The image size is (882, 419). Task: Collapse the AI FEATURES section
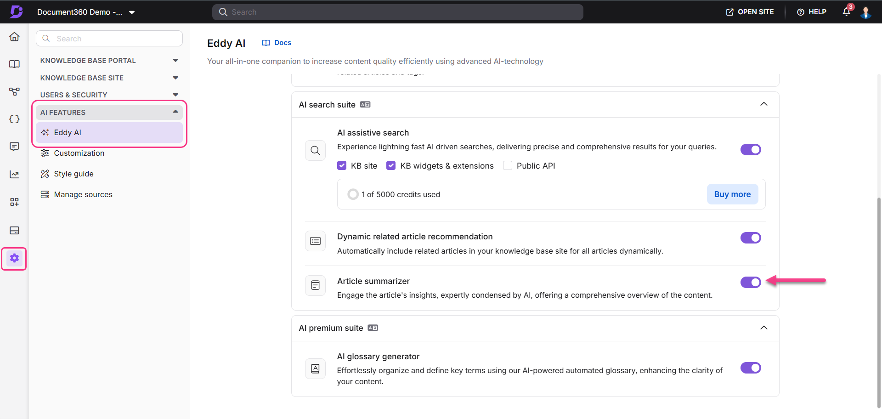109,112
